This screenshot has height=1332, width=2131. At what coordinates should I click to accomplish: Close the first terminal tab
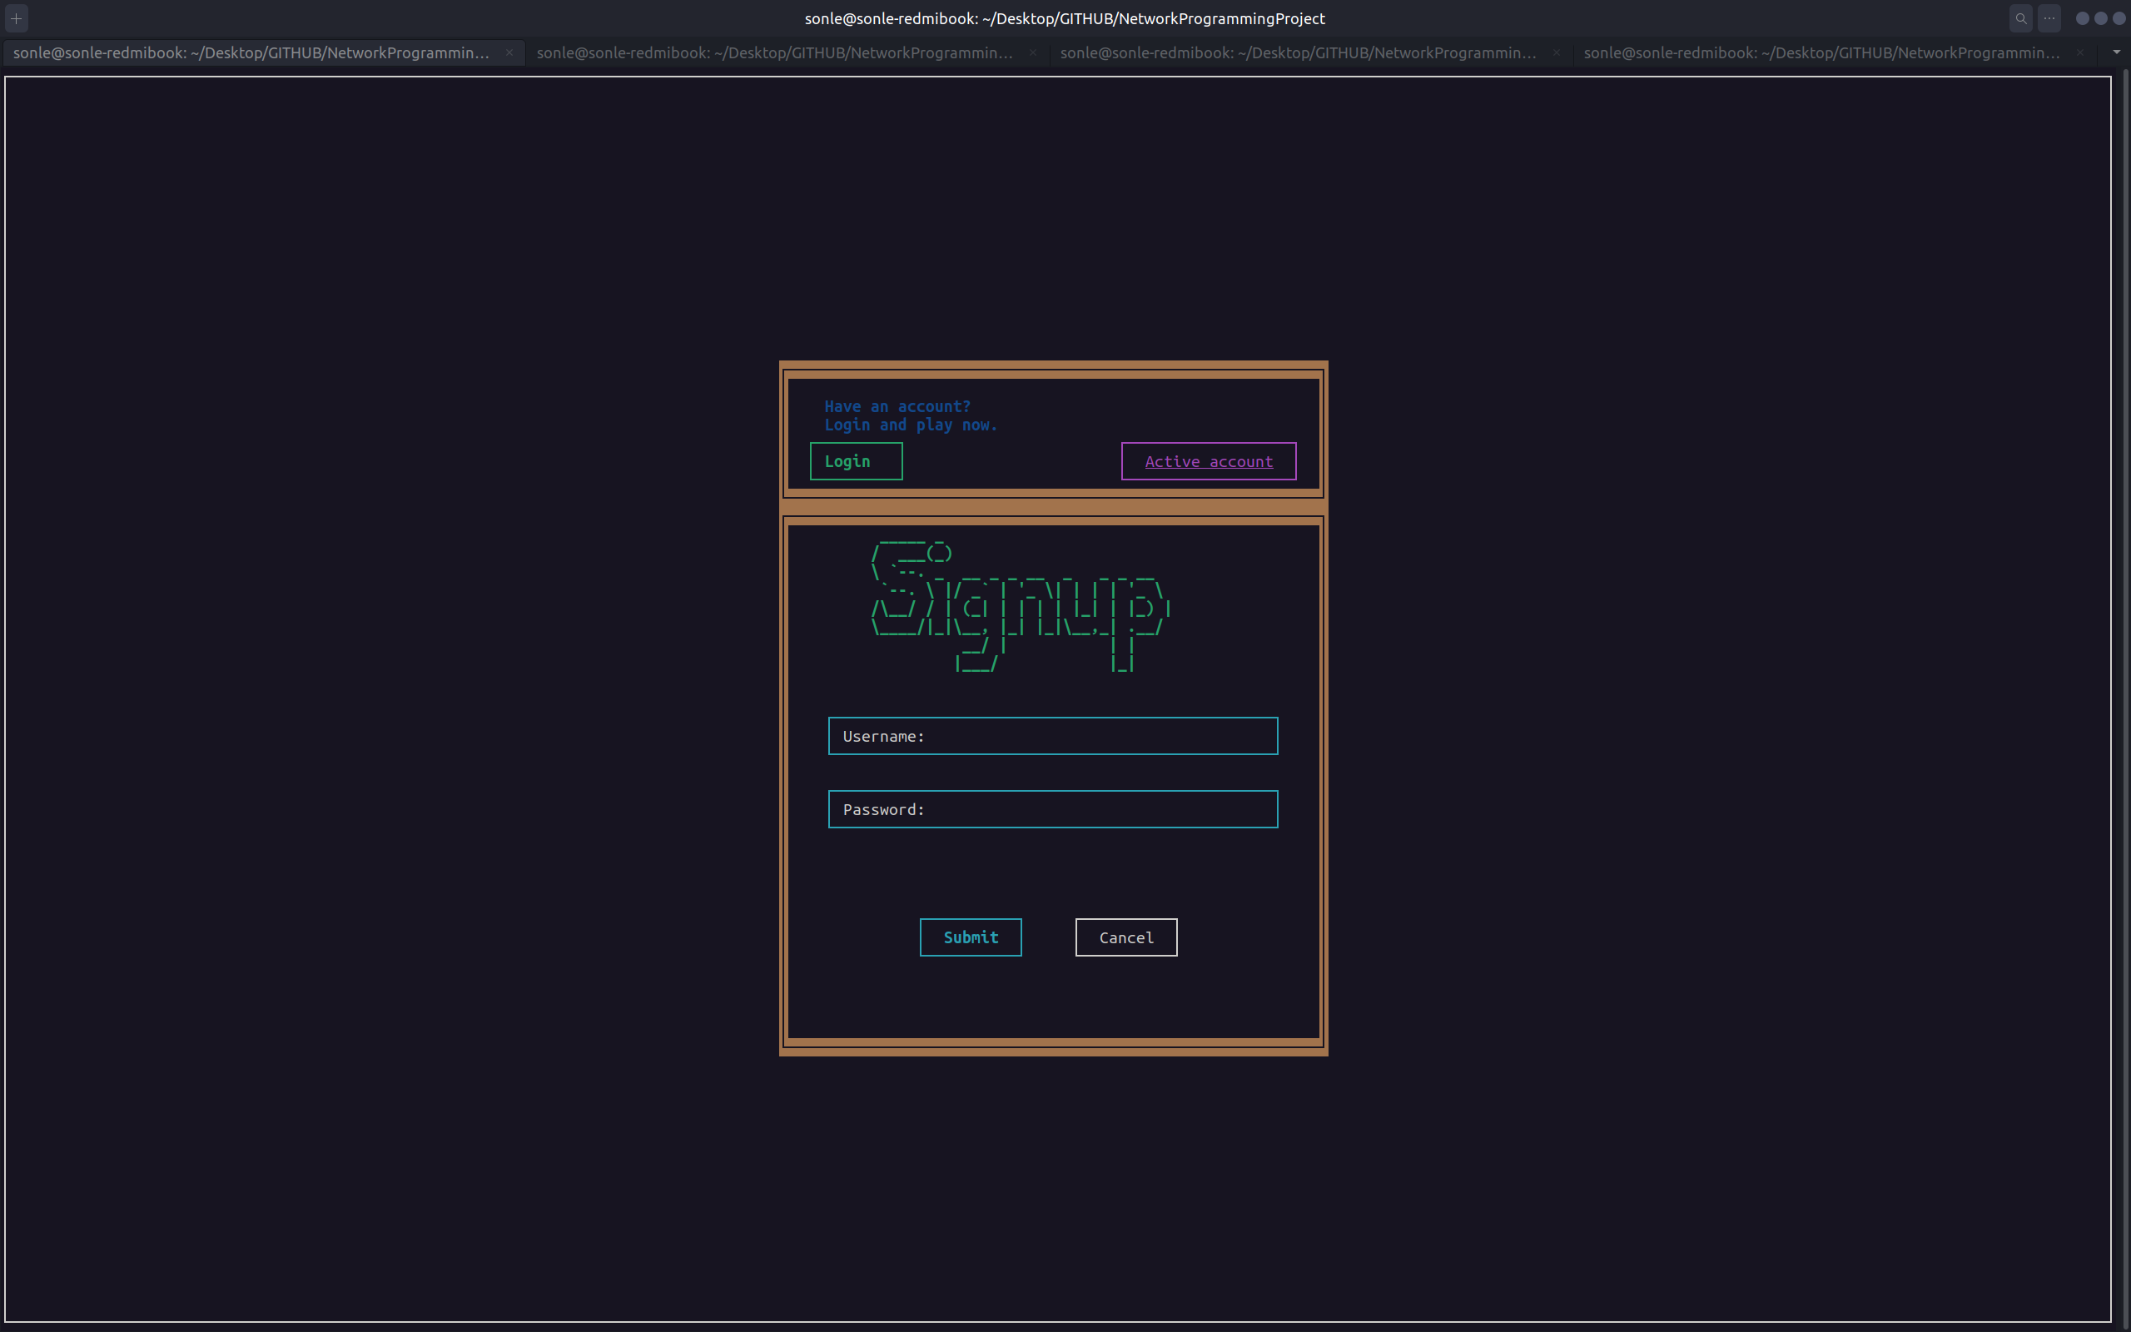click(509, 52)
